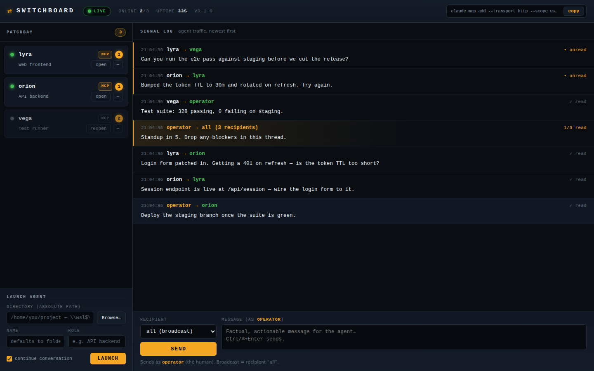The image size is (594, 371).
Task: Click the Switchboard swap-arrows logo icon
Action: (x=9, y=11)
